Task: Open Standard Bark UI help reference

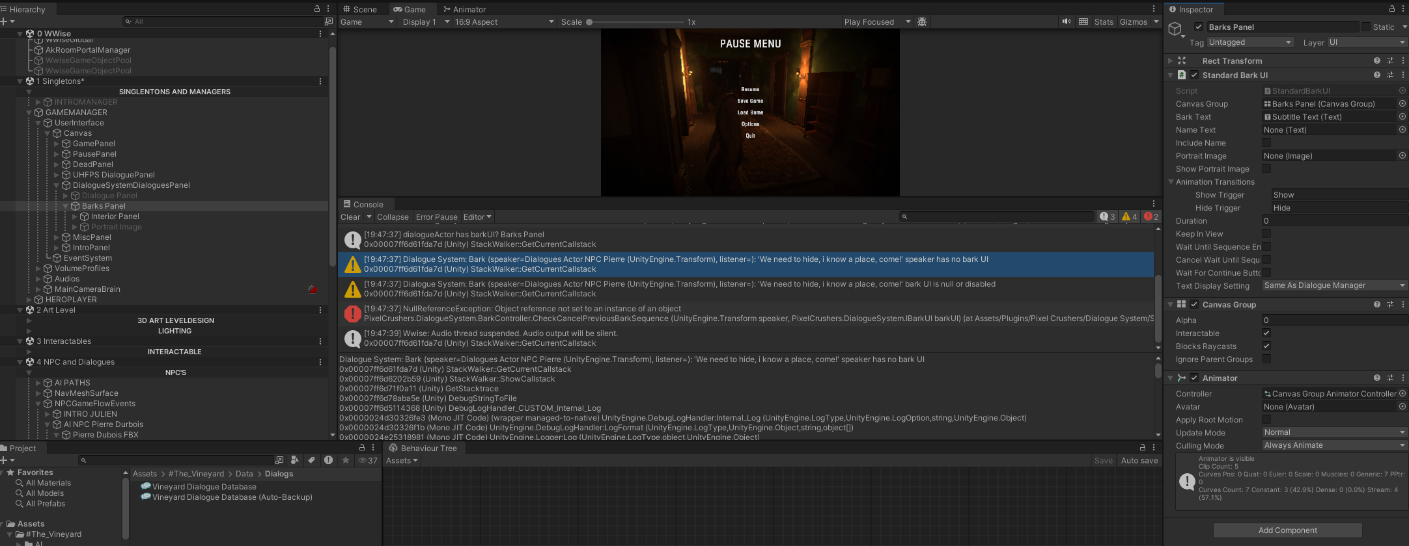Action: tap(1377, 75)
